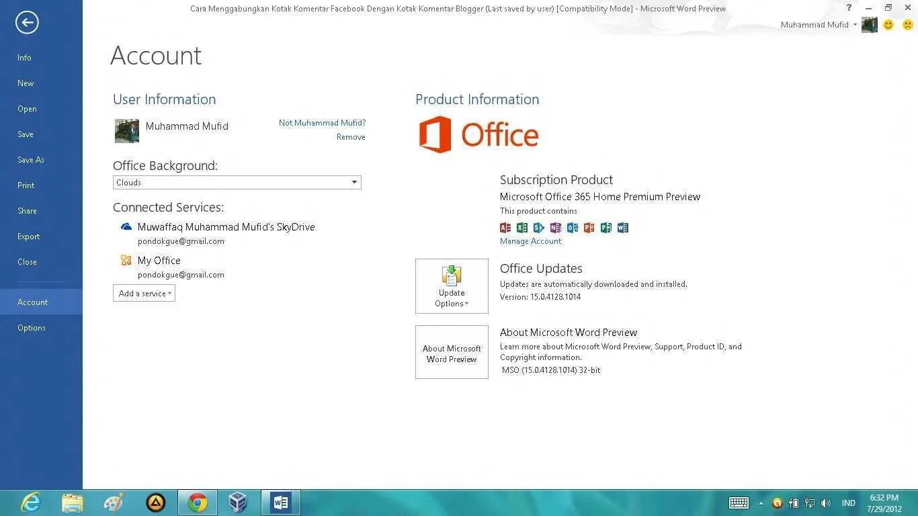Click the About Microsoft Word Preview button
918x516 pixels.
coord(452,352)
